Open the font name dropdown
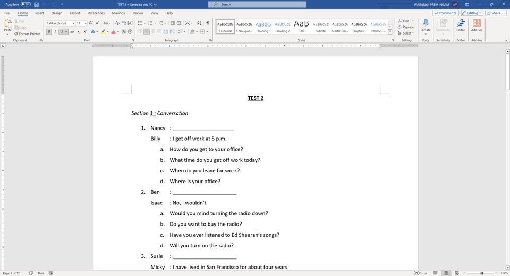510x276 pixels. [73, 23]
